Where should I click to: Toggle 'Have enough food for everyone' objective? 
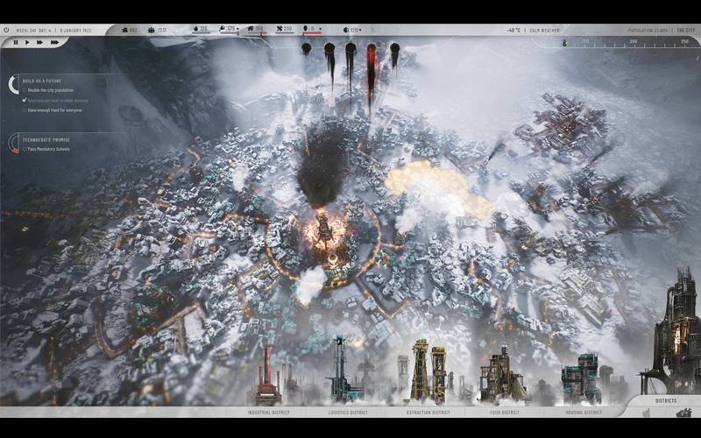point(25,109)
